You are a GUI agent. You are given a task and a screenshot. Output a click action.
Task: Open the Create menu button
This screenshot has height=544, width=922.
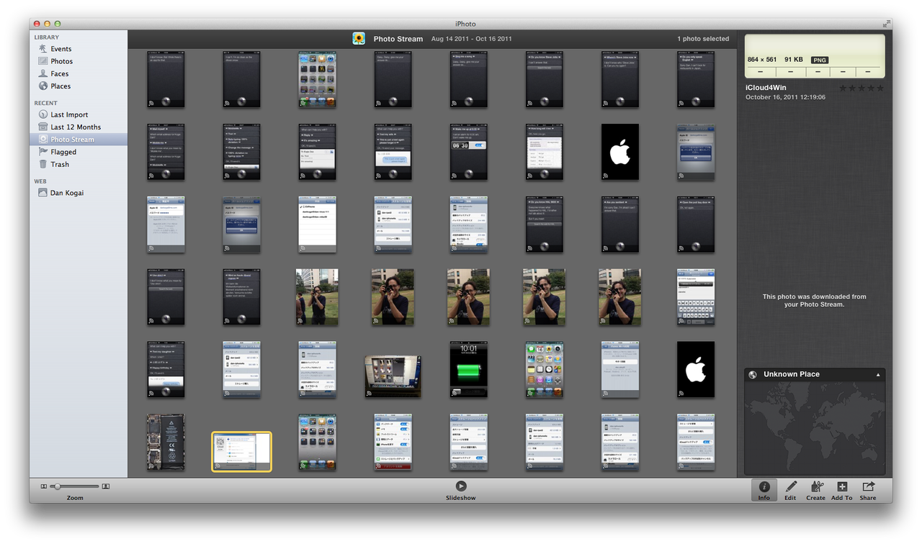pos(816,490)
